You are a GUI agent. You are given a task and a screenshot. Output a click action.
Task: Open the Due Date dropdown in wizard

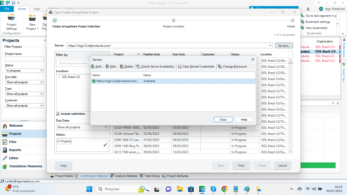(106, 127)
